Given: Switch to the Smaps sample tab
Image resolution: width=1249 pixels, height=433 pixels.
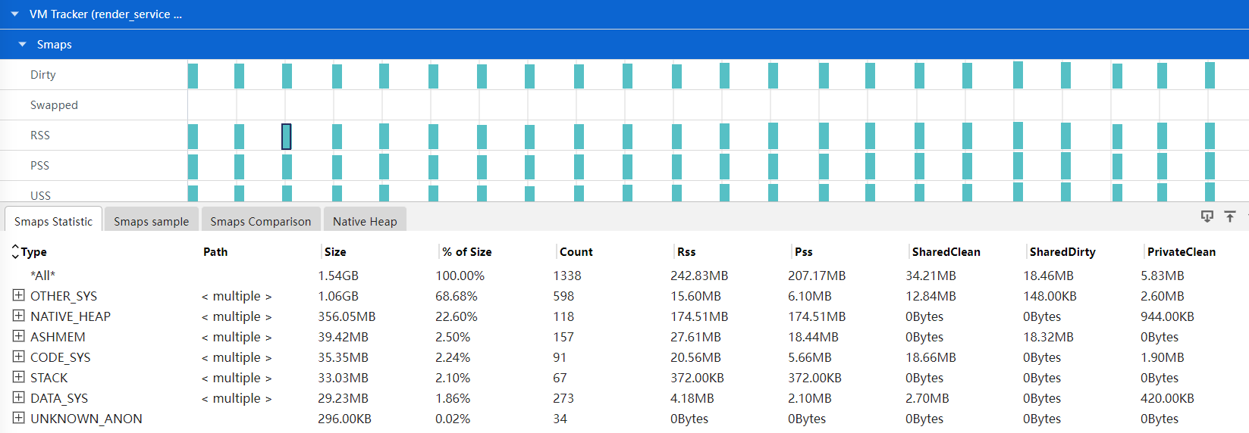Looking at the screenshot, I should [151, 221].
